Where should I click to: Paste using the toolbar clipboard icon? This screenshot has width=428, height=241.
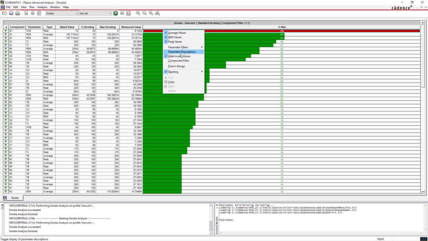pos(39,13)
